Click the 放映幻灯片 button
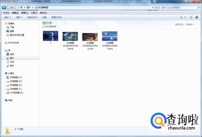 click(x=32, y=17)
